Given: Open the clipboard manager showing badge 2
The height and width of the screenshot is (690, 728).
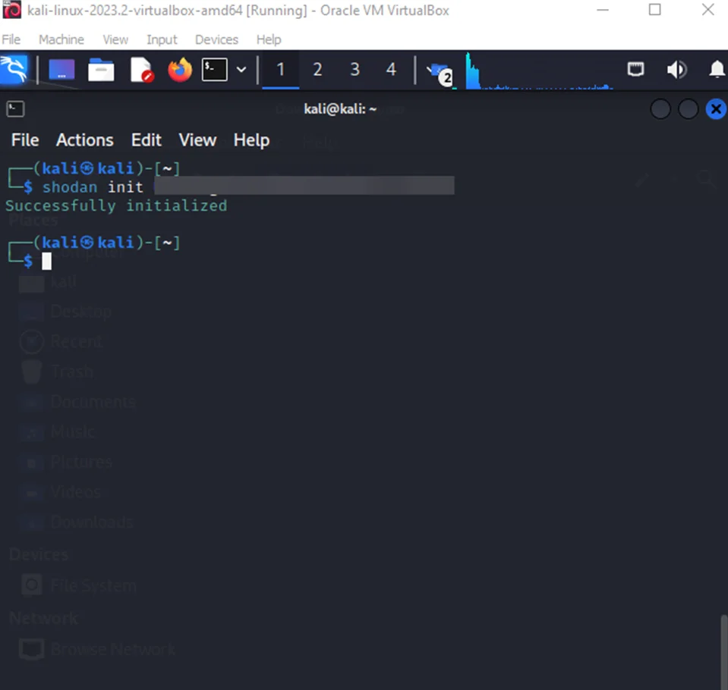Looking at the screenshot, I should point(440,72).
